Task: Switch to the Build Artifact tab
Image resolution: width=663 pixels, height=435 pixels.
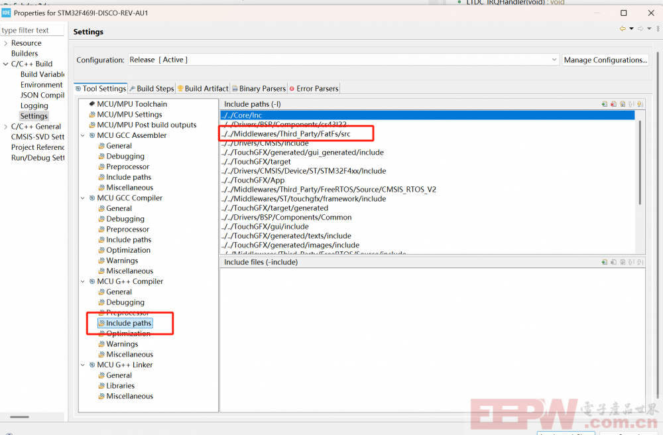Action: (203, 89)
